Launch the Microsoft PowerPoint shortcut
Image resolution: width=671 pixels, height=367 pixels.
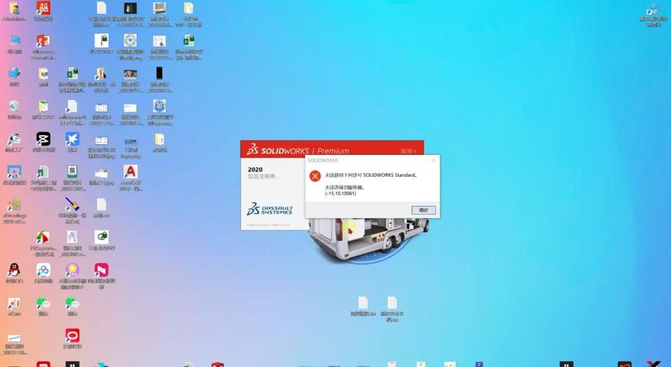[x=43, y=47]
